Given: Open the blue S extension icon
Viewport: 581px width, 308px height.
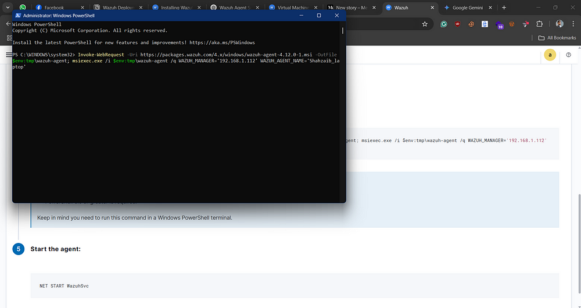Looking at the screenshot, I should coord(485,24).
